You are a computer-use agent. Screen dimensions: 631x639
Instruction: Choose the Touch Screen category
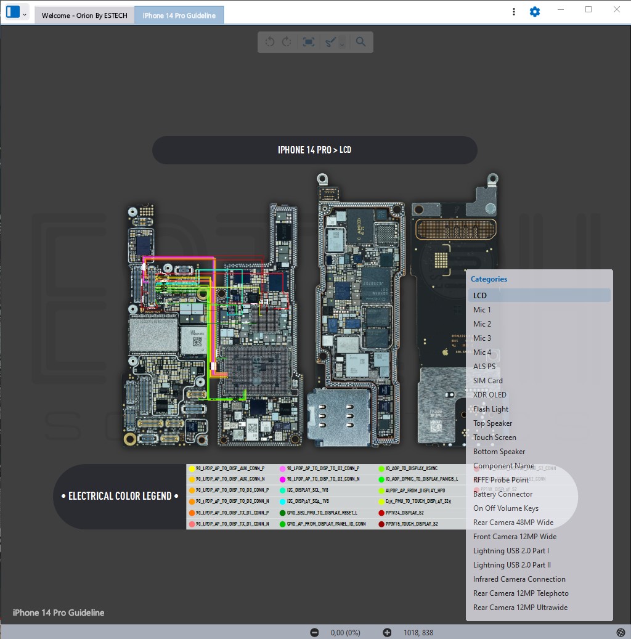[539, 438]
